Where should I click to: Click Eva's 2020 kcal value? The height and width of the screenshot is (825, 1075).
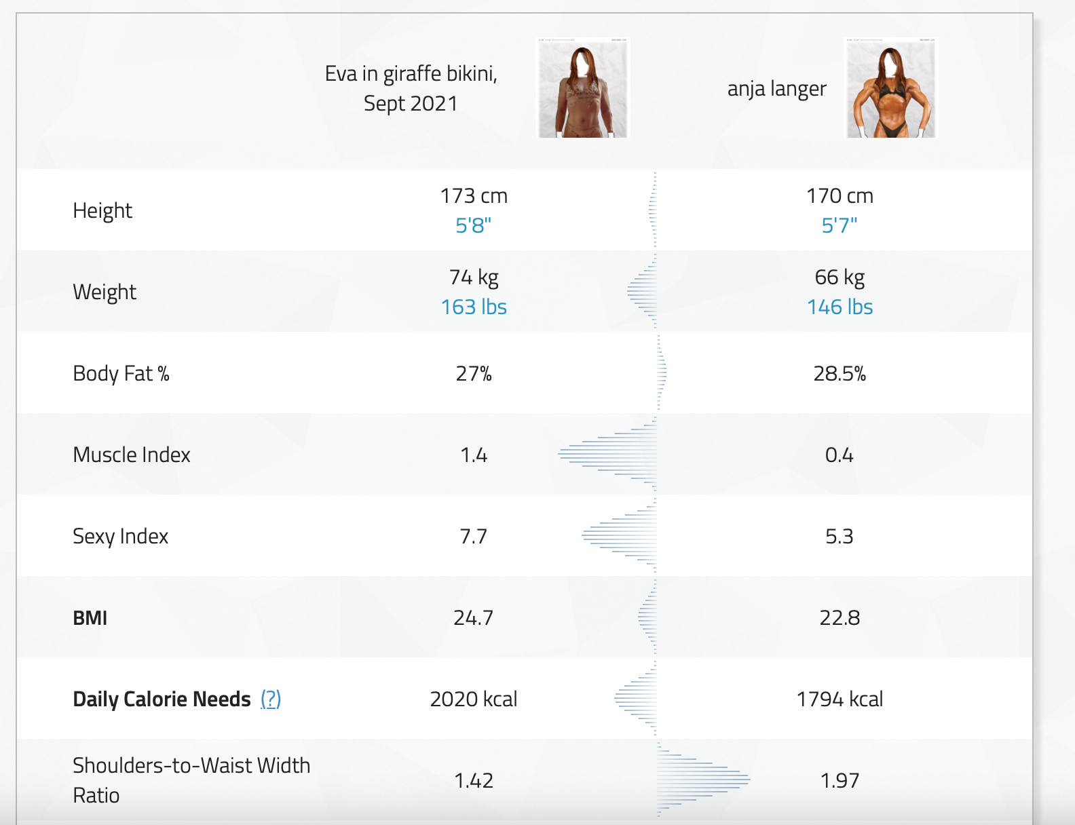click(473, 699)
